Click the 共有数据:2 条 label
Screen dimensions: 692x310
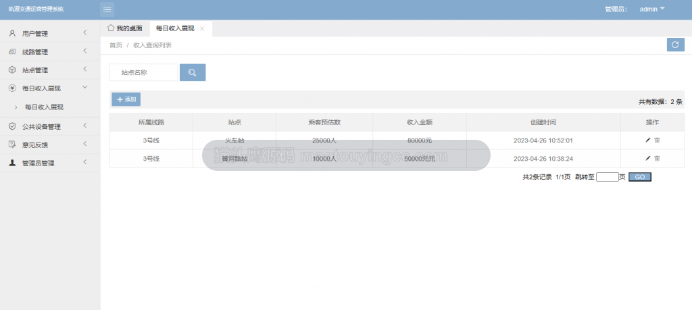click(660, 101)
